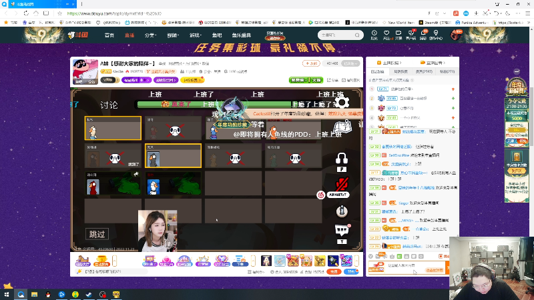Click the 下单 order gift icon
This screenshot has width=534, height=300.
coord(240,261)
